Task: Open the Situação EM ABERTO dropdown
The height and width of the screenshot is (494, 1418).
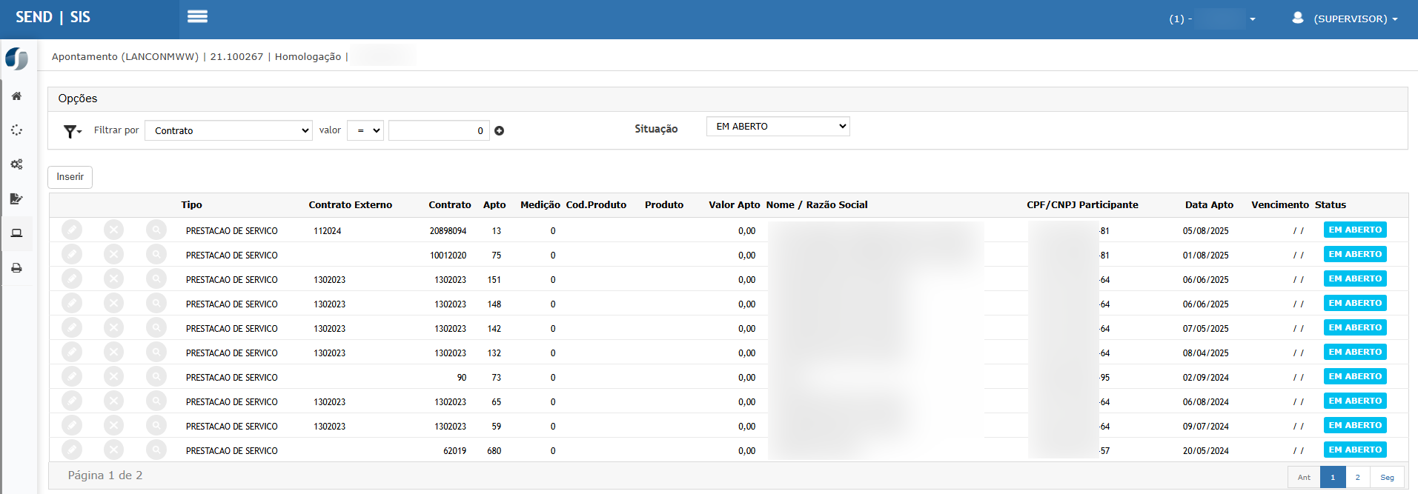Action: (x=778, y=127)
